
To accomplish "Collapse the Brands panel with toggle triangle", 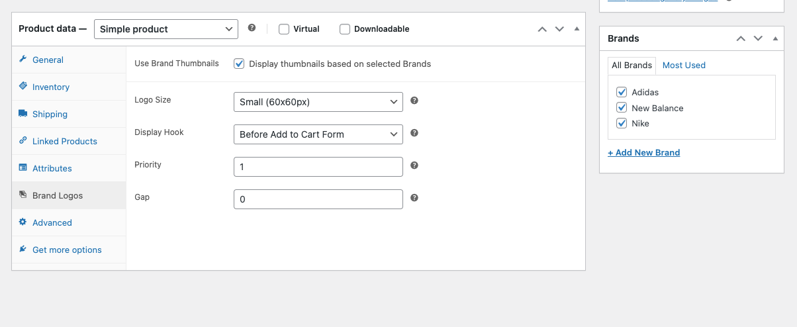I will tap(775, 38).
